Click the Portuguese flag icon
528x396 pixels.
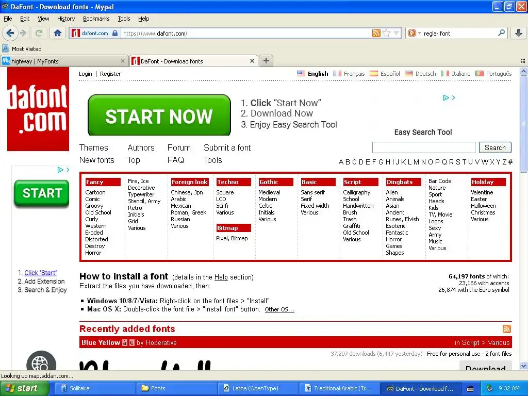click(x=480, y=73)
